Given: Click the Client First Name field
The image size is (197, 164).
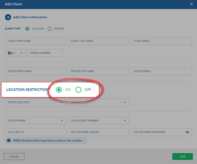Looking at the screenshot, I should [35, 41].
